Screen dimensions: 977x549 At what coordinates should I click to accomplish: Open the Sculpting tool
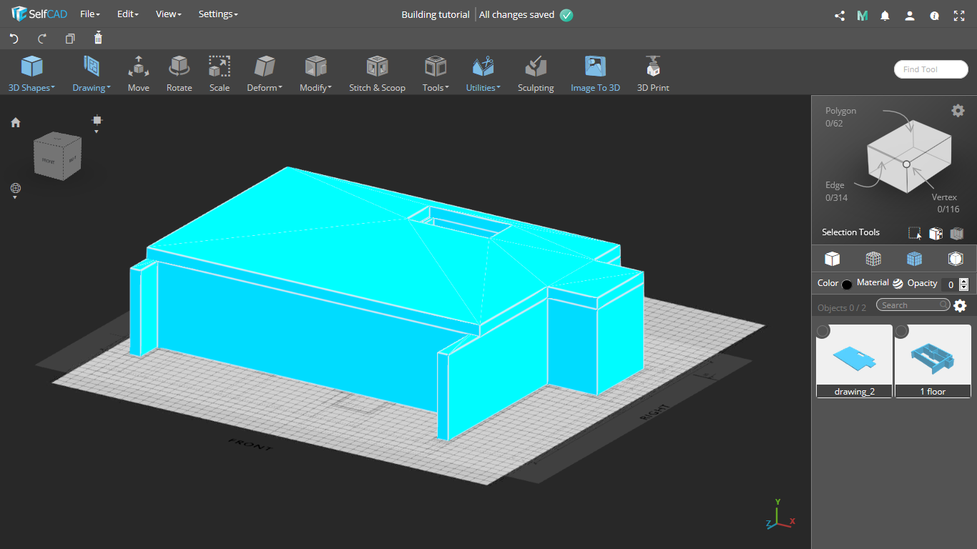tap(536, 74)
